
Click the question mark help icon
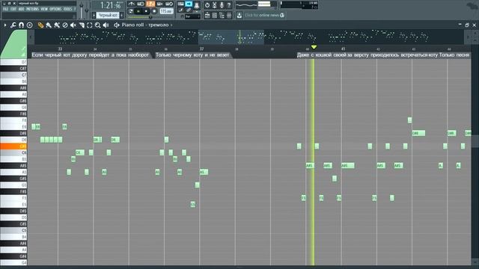click(x=229, y=5)
